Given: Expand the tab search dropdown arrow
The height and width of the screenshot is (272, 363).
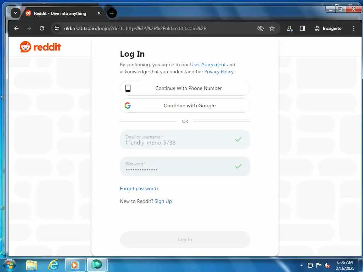Looking at the screenshot, I should click(16, 13).
